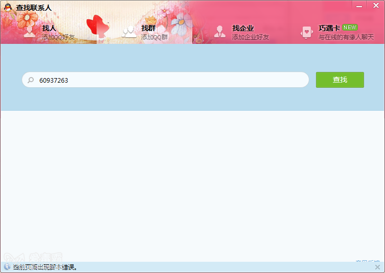Viewport: 385px width, 273px height.
Task: Dismiss the script error notification bar
Action: [x=377, y=267]
